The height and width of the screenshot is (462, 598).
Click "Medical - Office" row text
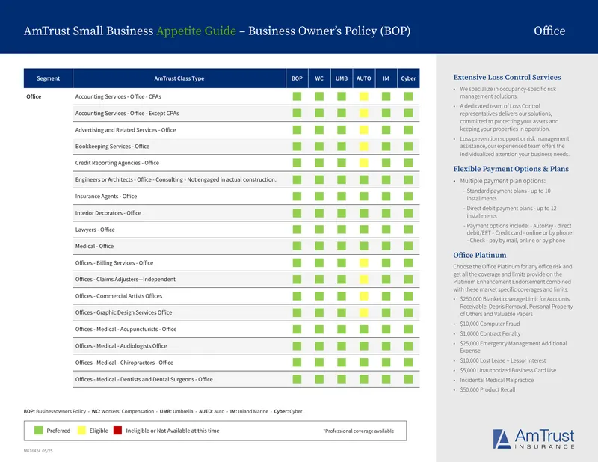pos(94,246)
